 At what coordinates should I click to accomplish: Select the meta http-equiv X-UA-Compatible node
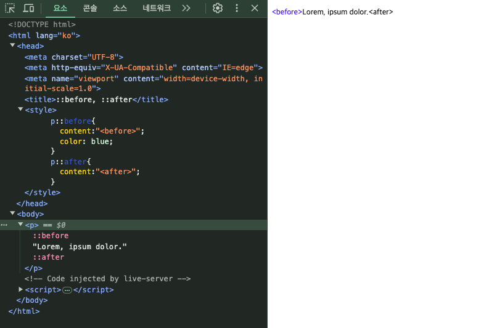coord(144,68)
